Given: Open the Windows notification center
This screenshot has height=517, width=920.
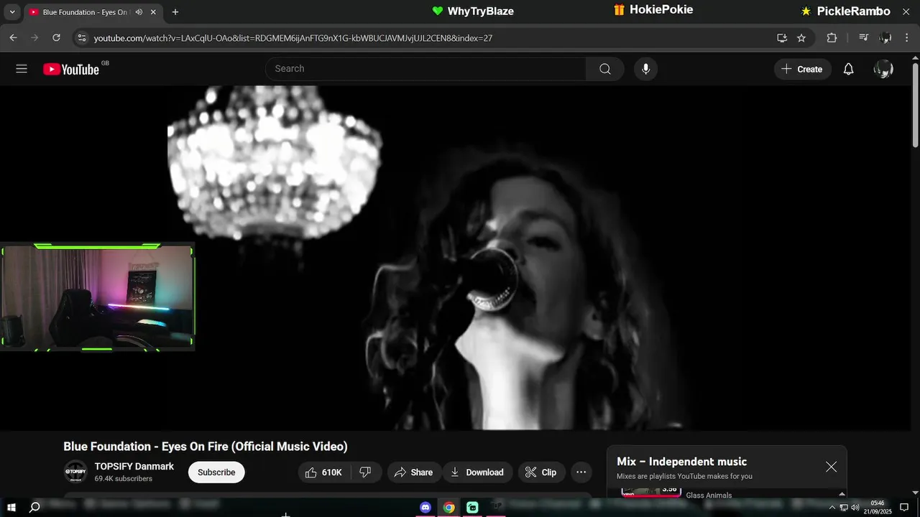Looking at the screenshot, I should 904,508.
